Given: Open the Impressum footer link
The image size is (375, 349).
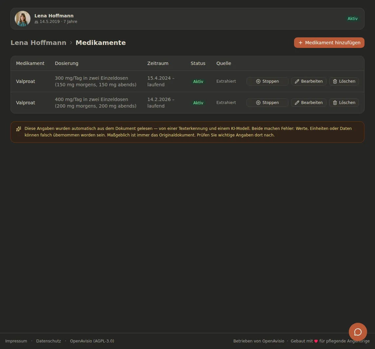Looking at the screenshot, I should point(16,341).
